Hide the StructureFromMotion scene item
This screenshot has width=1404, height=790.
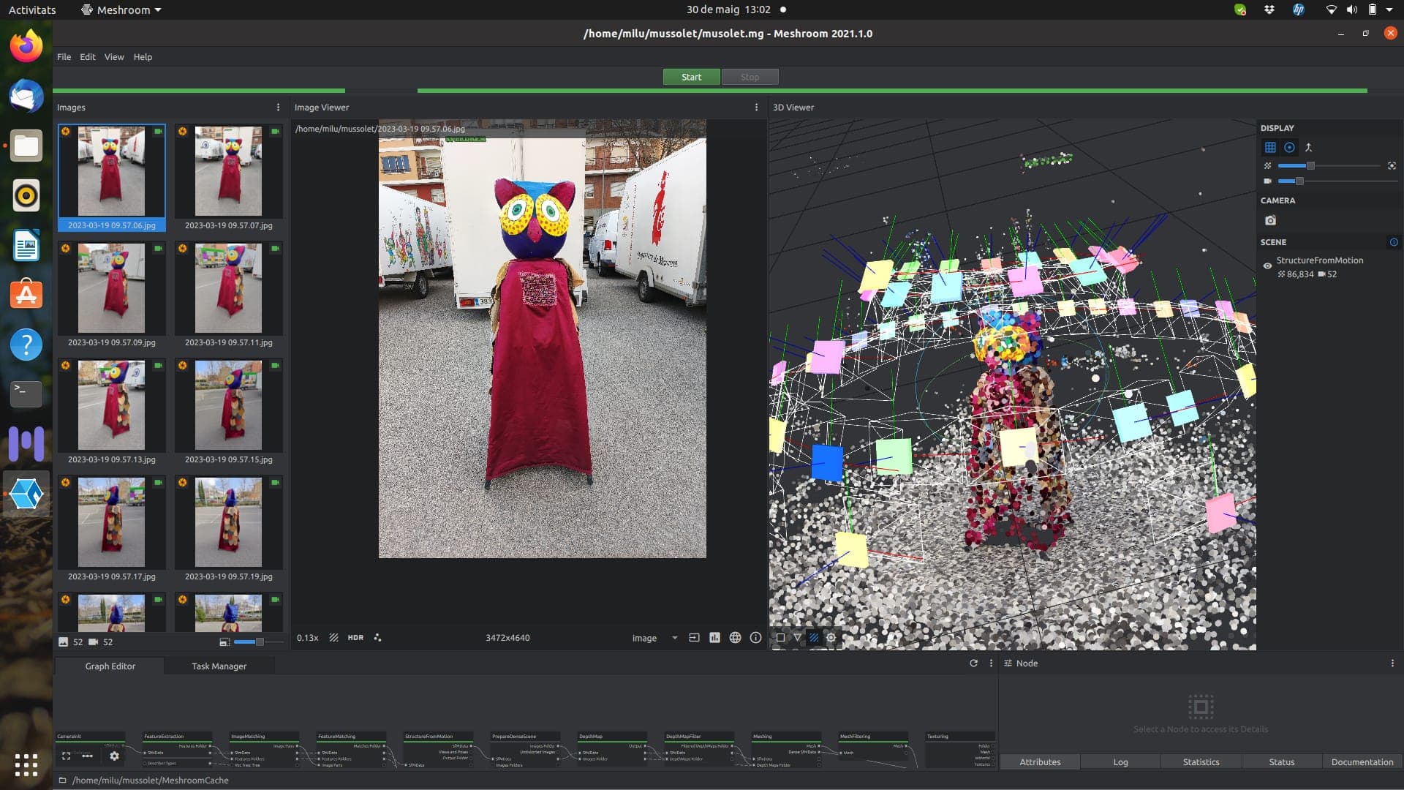[1267, 266]
